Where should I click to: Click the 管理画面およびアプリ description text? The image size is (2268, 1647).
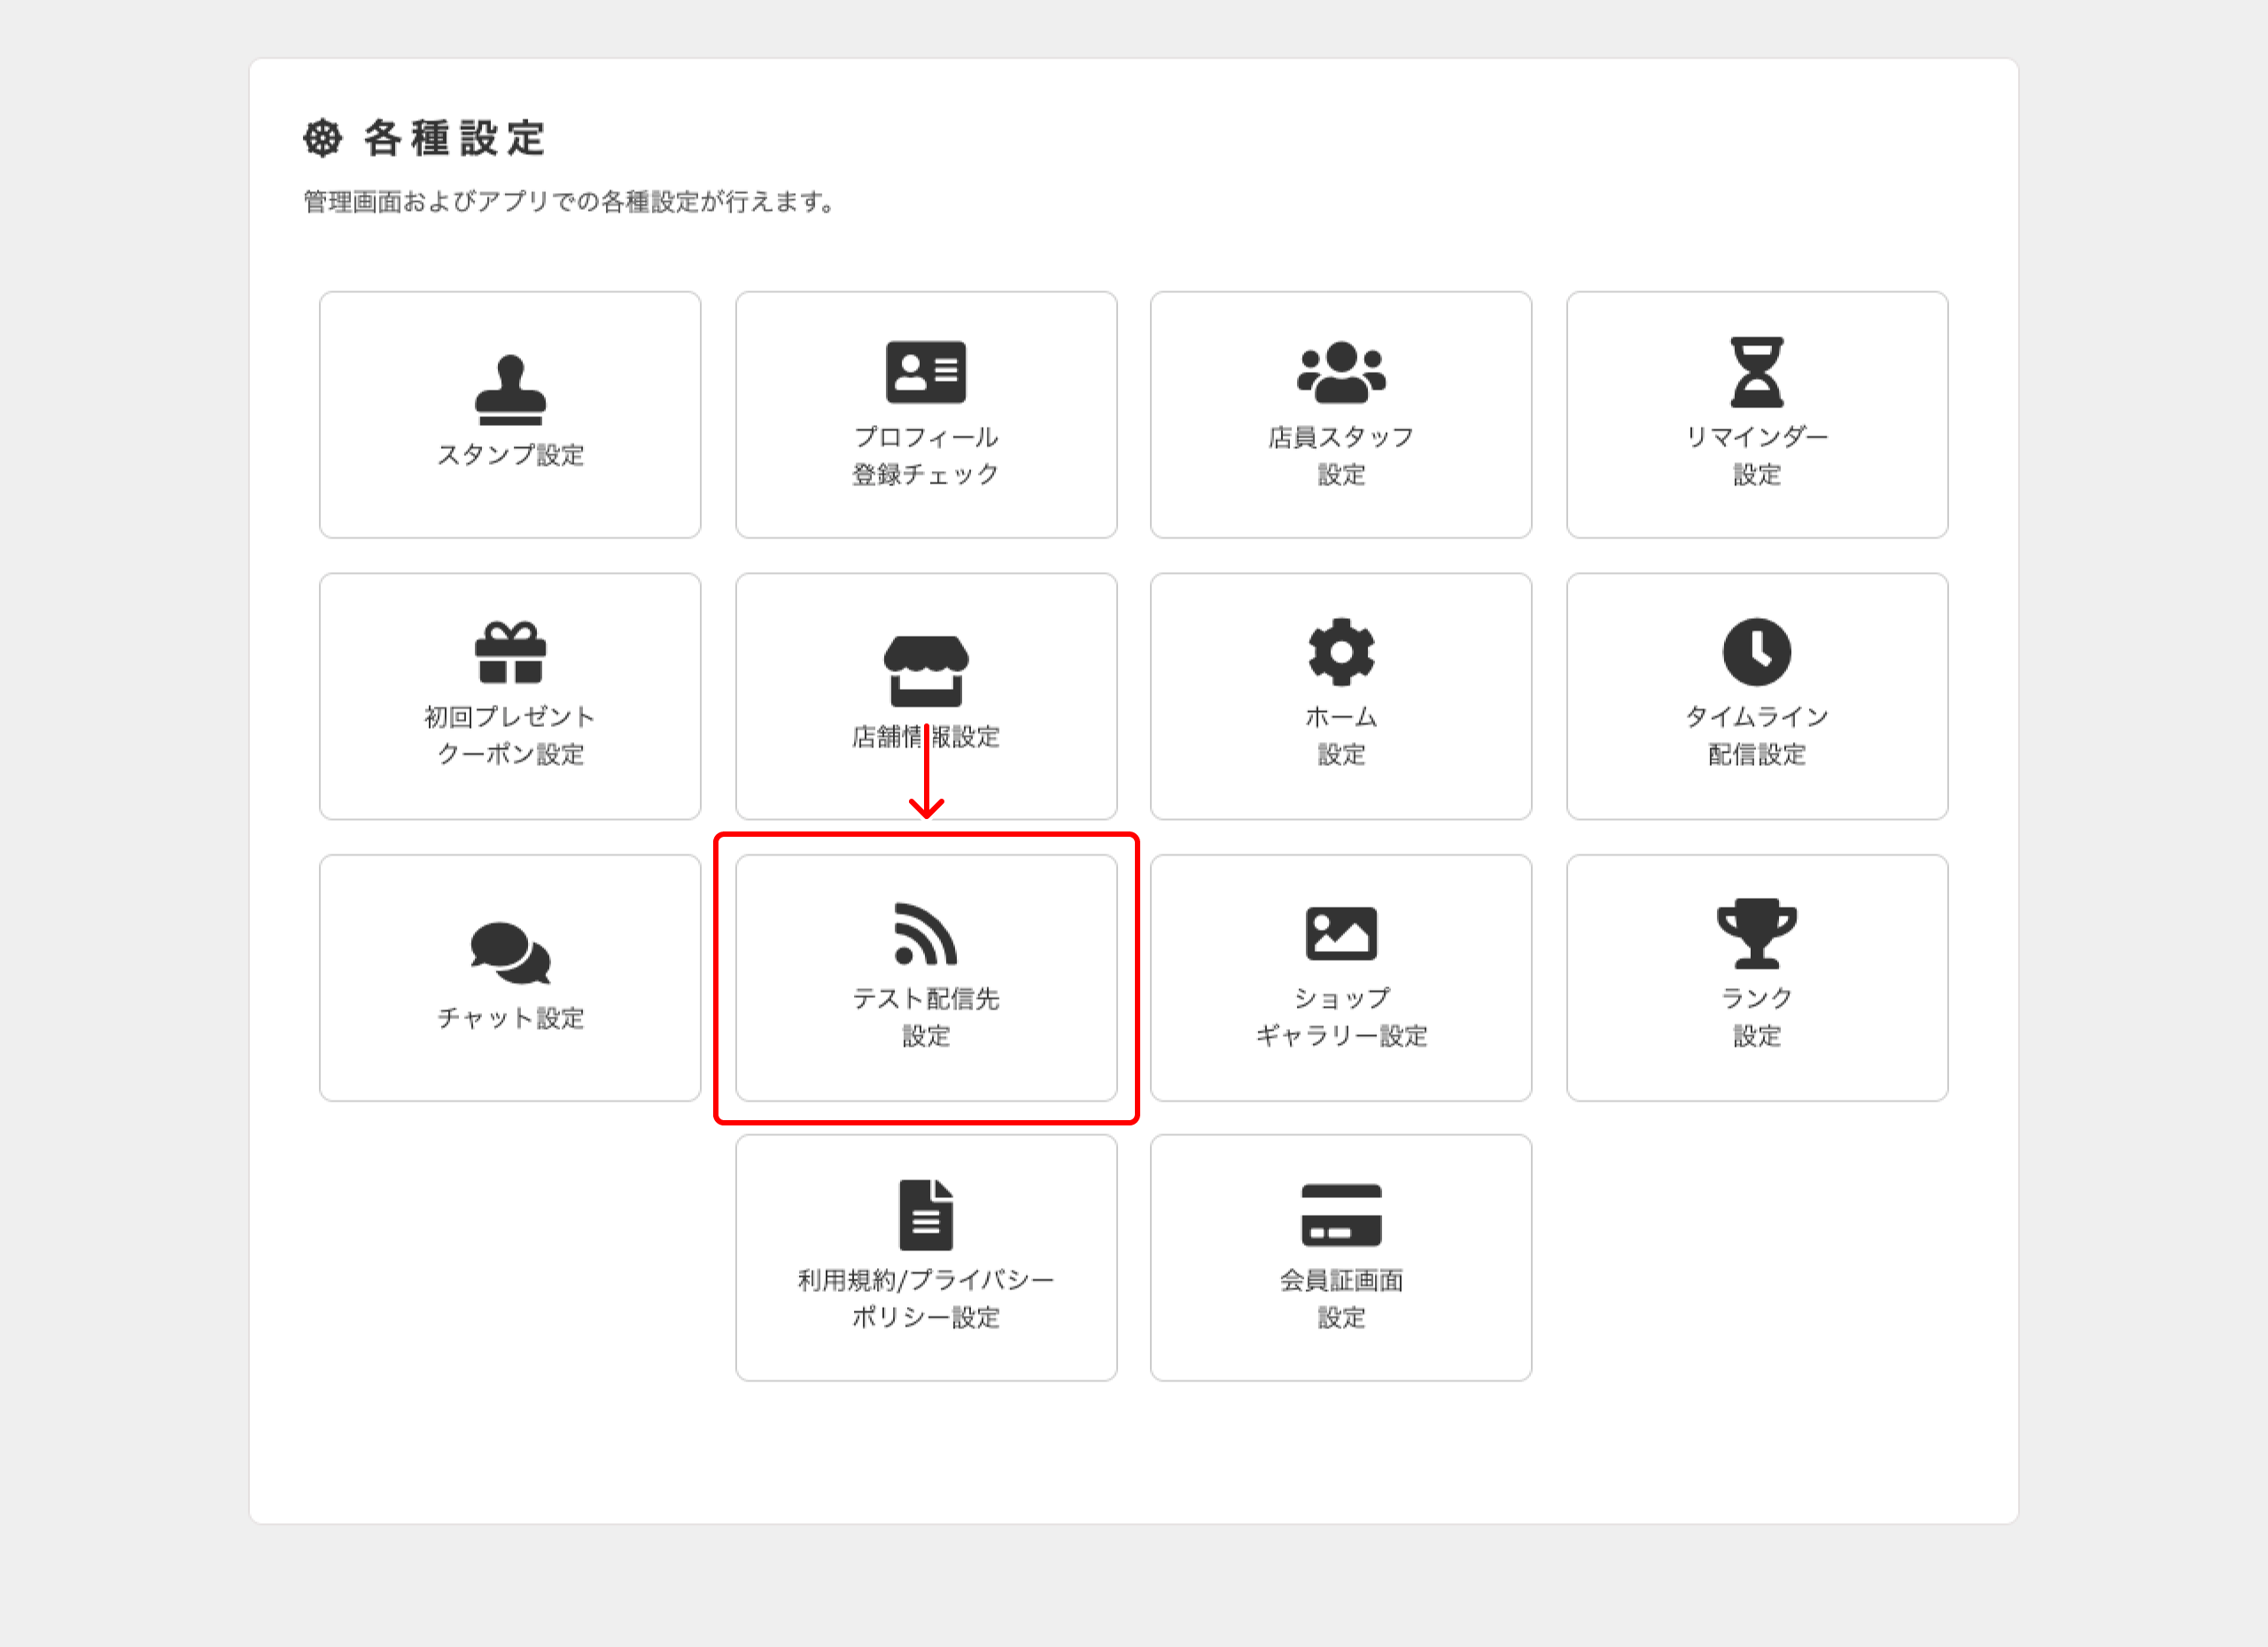tap(570, 202)
